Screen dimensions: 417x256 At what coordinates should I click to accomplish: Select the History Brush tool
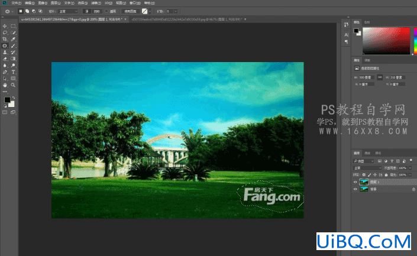[13, 53]
